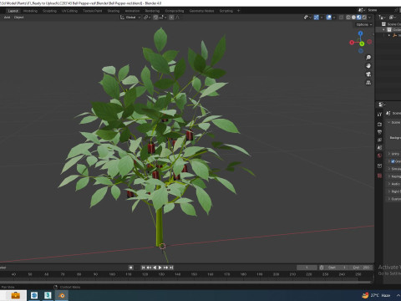
Task: Toggle viewport overlays display
Action: click(329, 18)
